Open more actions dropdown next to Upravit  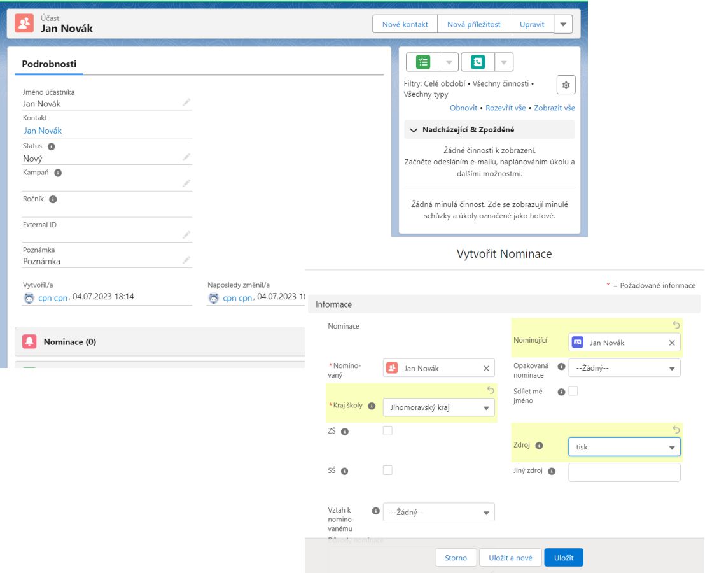[x=563, y=24]
